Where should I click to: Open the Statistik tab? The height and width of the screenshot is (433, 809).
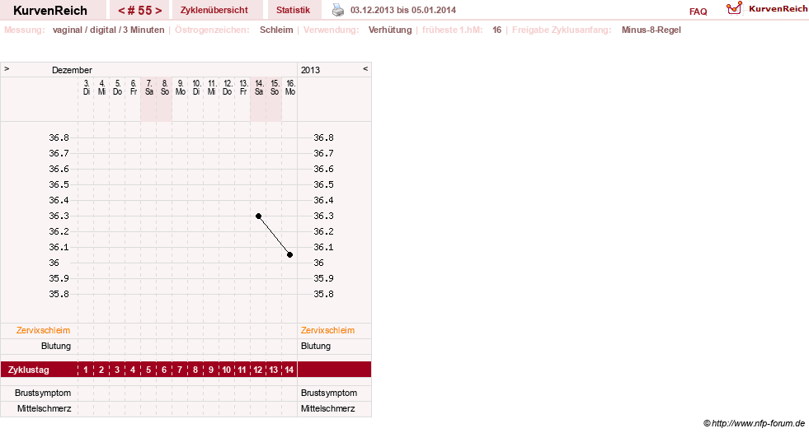tap(293, 10)
